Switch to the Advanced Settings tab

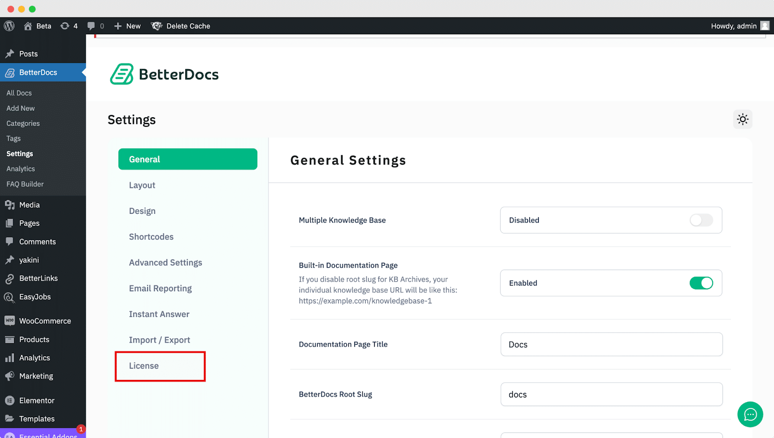pyautogui.click(x=165, y=262)
